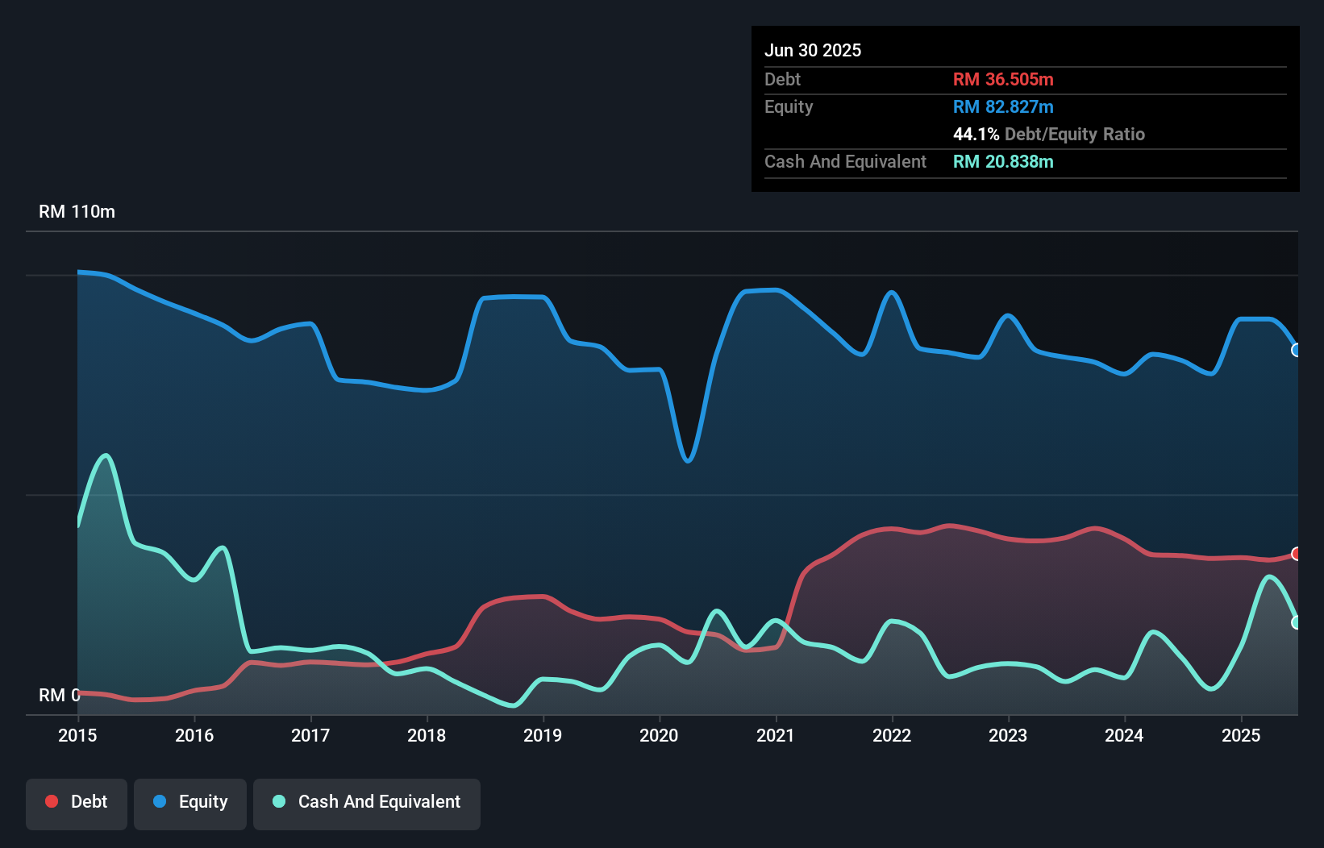1324x848 pixels.
Task: Click the Equity trend line near its 2020 dip
Action: click(x=687, y=459)
